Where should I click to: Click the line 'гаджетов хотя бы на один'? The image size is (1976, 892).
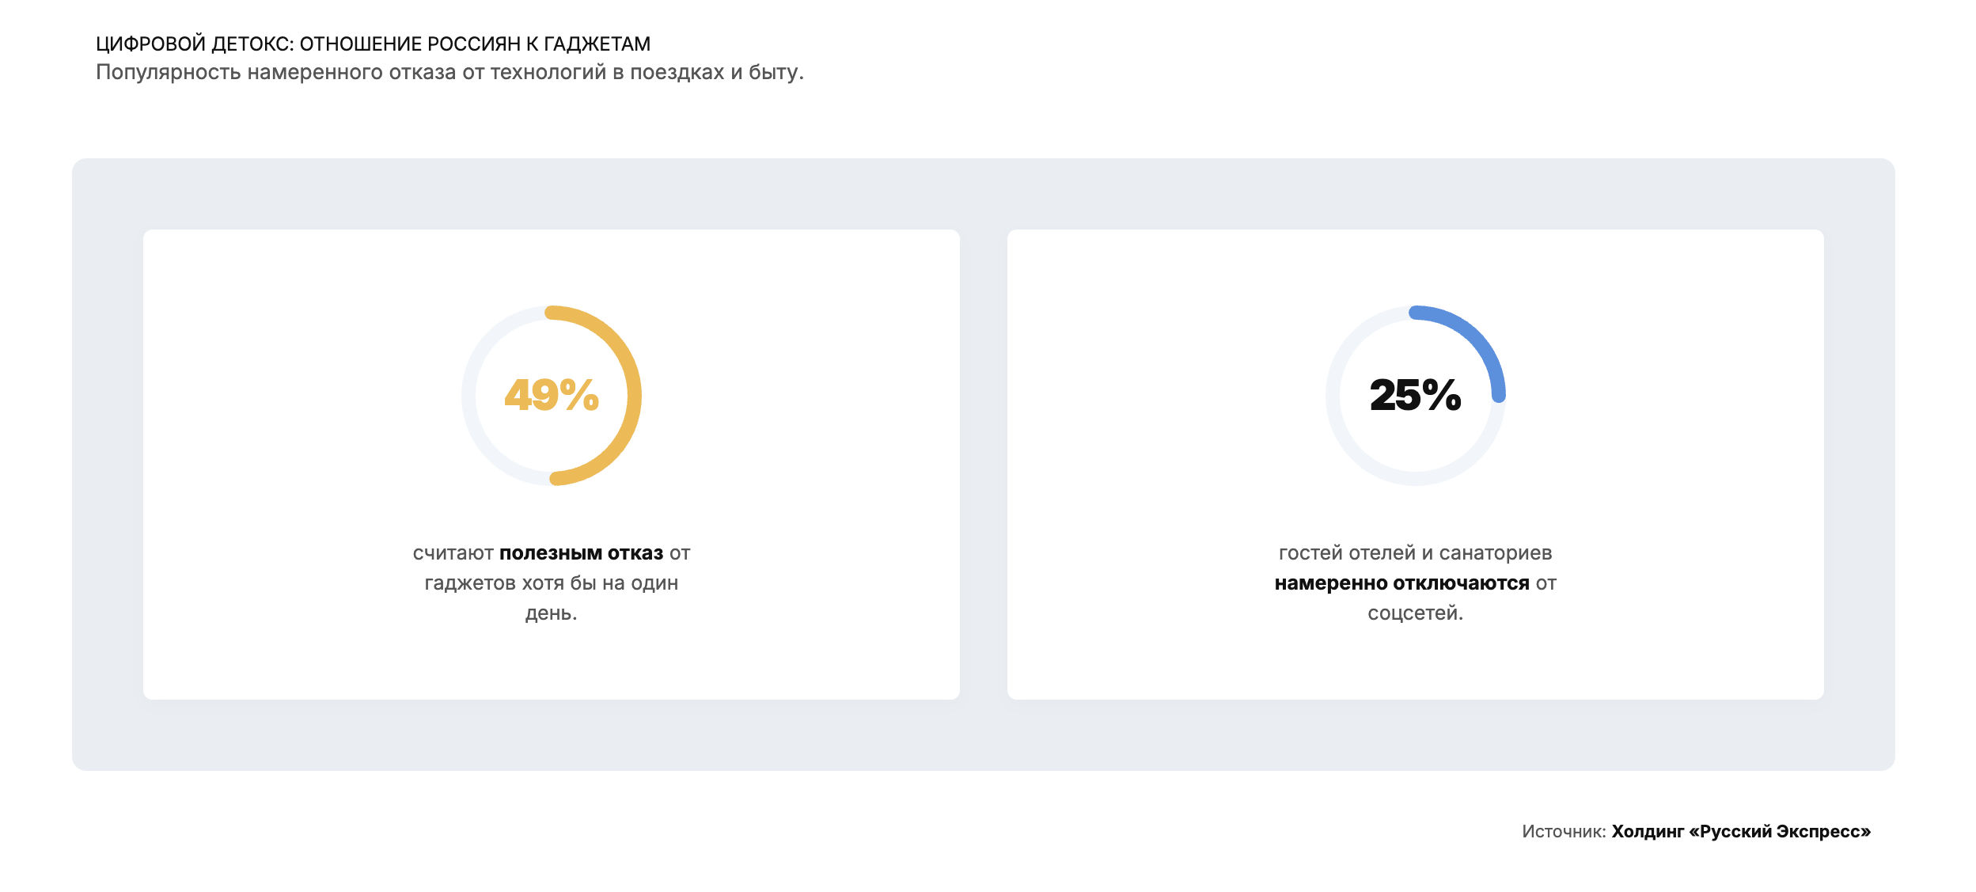click(x=552, y=583)
